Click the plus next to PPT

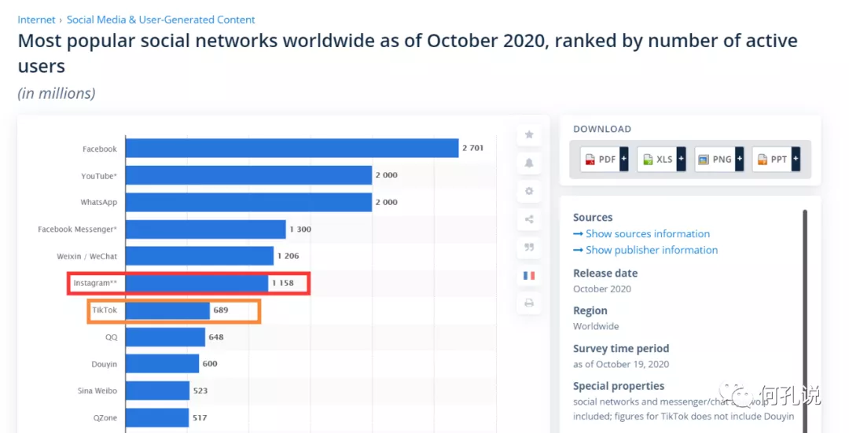point(796,159)
